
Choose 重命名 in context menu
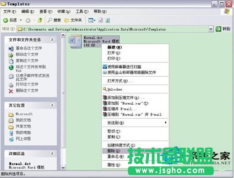click(x=135, y=157)
